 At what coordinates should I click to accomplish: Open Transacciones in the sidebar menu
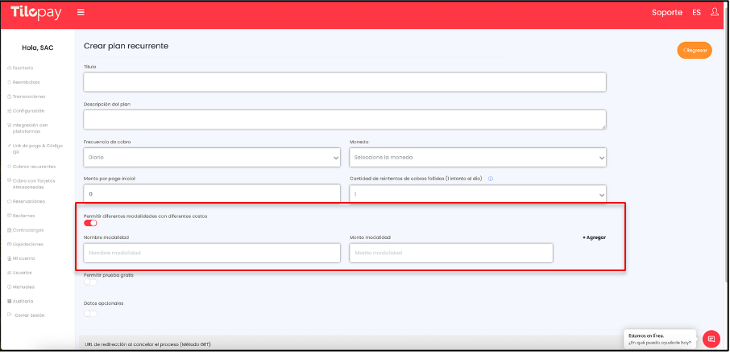(28, 97)
